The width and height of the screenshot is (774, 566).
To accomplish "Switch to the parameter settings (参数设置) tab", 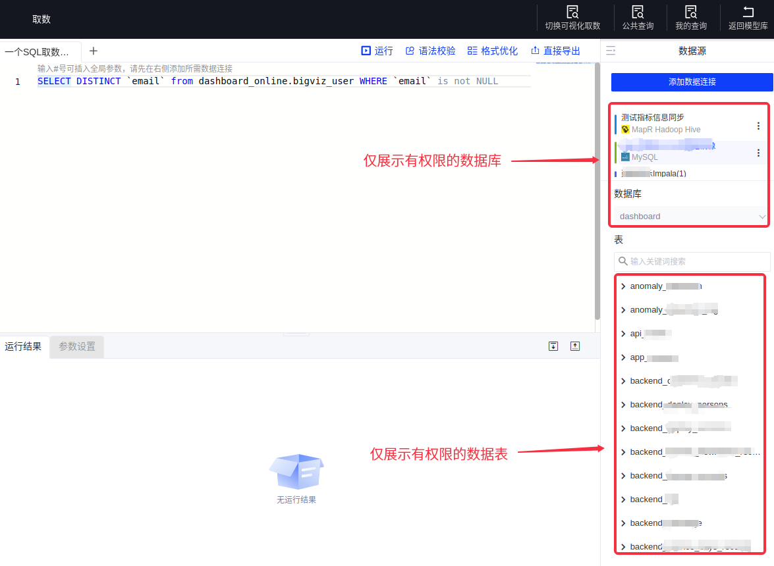I will pyautogui.click(x=77, y=346).
